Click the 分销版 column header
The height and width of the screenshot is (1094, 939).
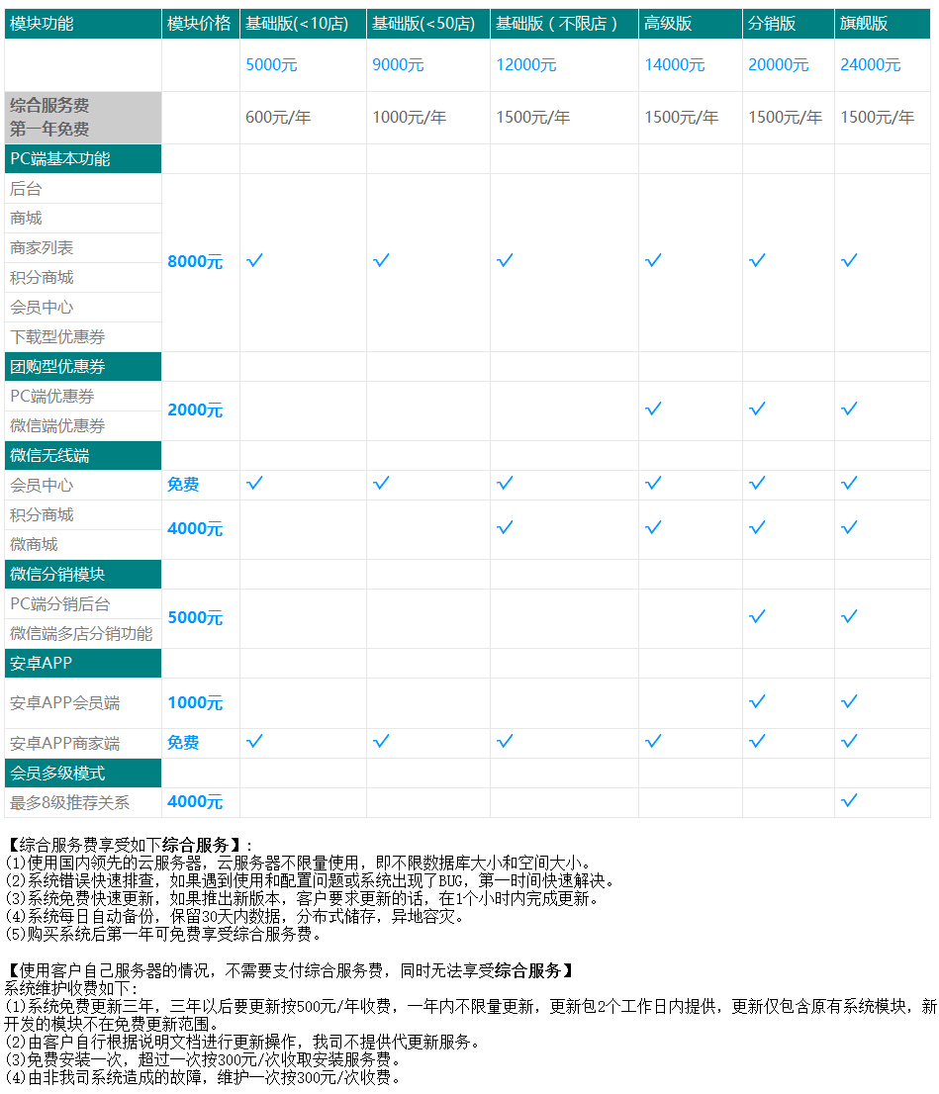[x=789, y=24]
